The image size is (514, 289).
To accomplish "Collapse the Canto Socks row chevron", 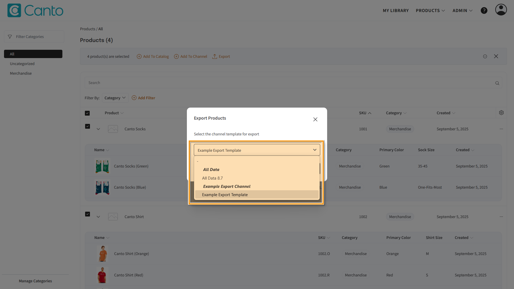I will point(98,129).
